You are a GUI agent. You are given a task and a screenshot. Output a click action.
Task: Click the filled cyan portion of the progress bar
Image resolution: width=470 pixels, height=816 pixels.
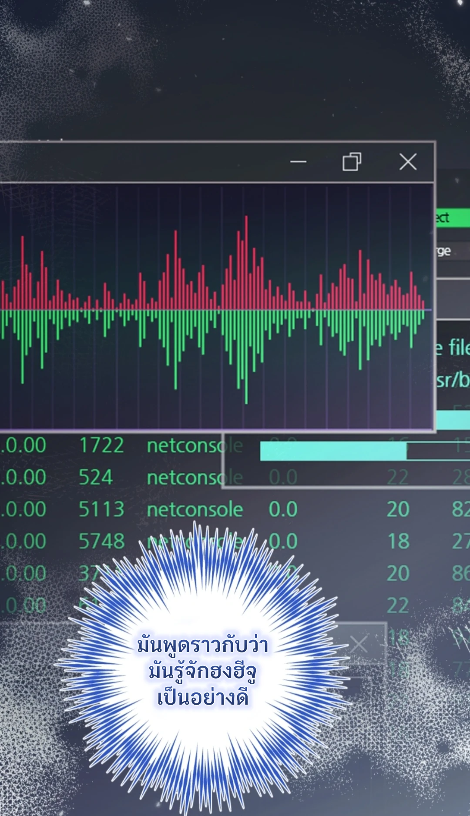tap(333, 451)
